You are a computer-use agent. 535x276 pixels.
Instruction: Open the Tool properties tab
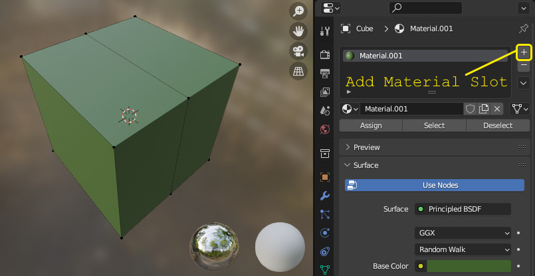pyautogui.click(x=325, y=31)
